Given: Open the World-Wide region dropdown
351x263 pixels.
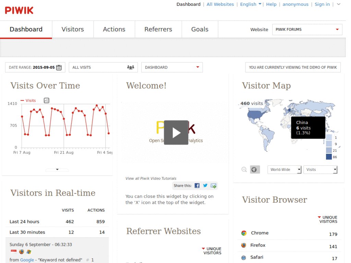Looking at the screenshot, I should point(284,170).
